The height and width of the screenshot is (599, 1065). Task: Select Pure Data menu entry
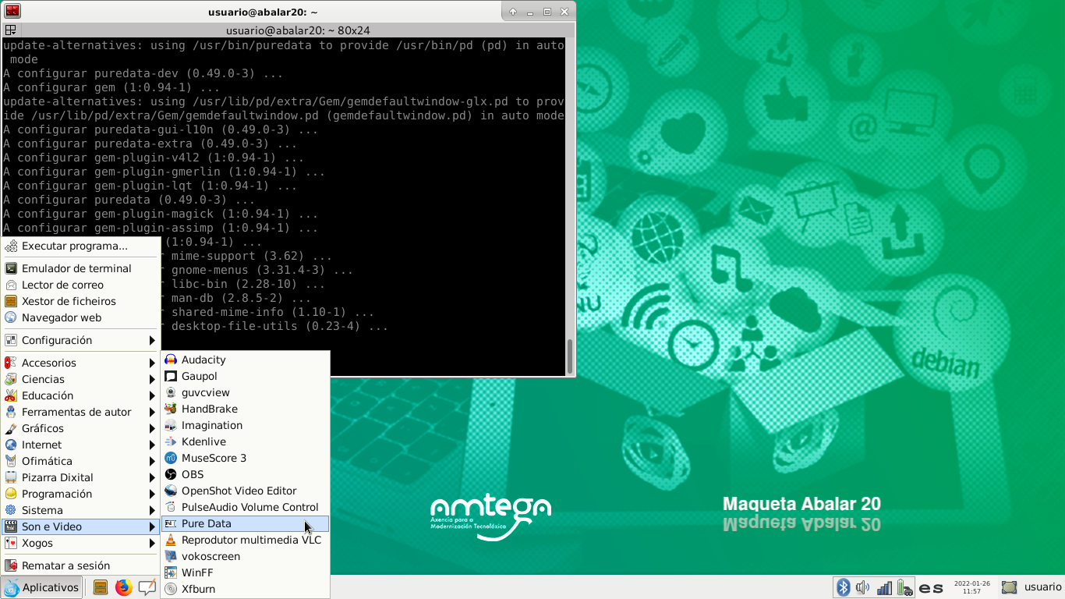[x=207, y=523]
